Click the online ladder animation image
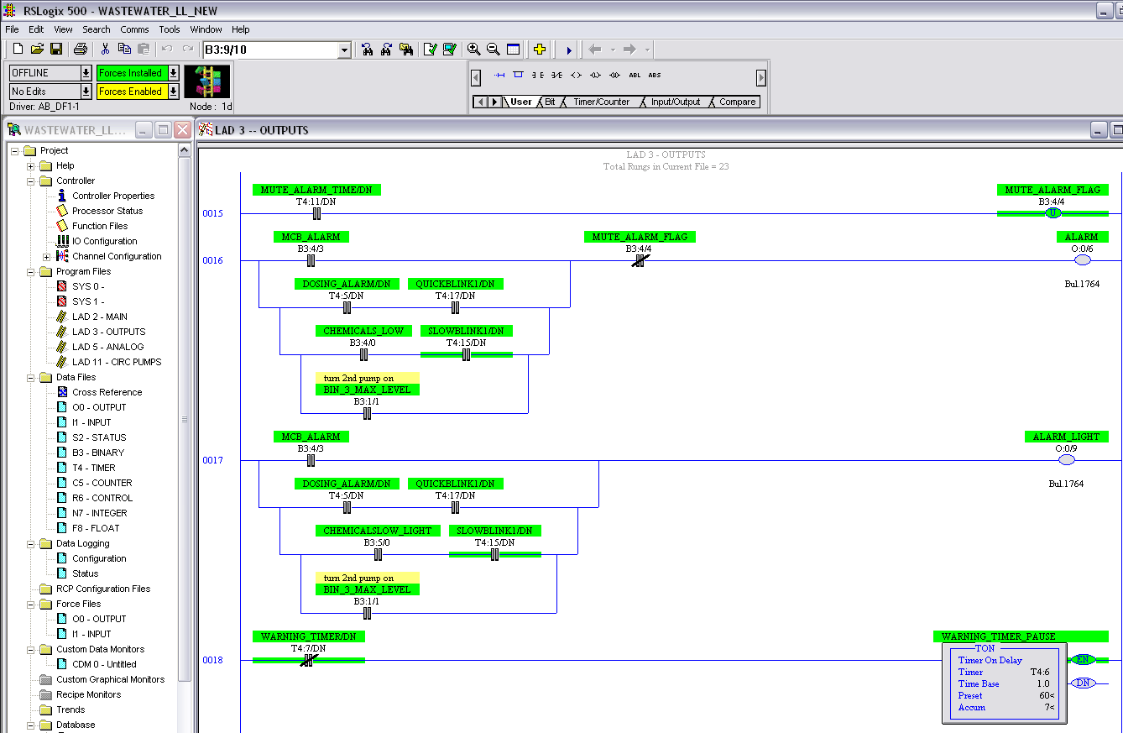The height and width of the screenshot is (733, 1123). (206, 82)
